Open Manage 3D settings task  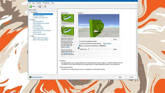(39, 16)
